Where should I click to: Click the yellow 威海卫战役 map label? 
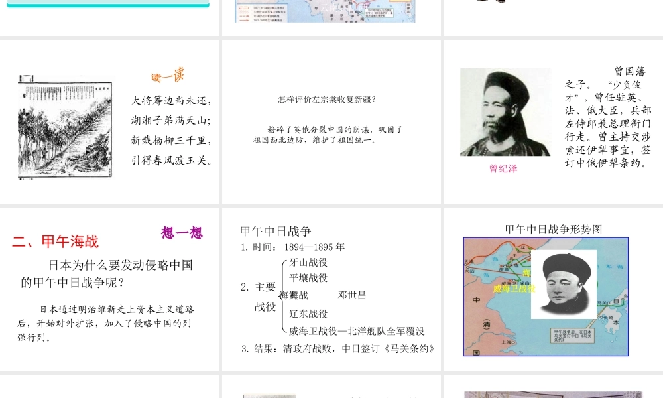[x=514, y=289]
